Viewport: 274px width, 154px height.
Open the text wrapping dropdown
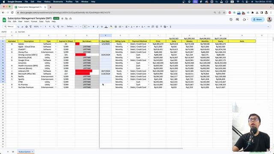pos(137,27)
